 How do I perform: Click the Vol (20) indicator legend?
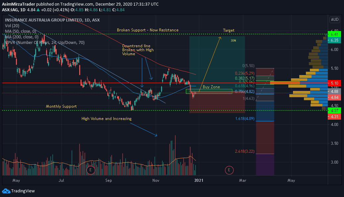pos(12,25)
